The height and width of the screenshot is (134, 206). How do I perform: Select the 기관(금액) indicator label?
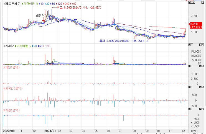(12, 110)
